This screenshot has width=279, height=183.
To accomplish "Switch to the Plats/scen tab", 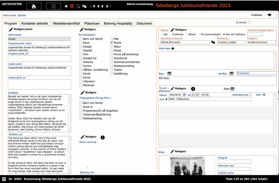I will [x=92, y=23].
